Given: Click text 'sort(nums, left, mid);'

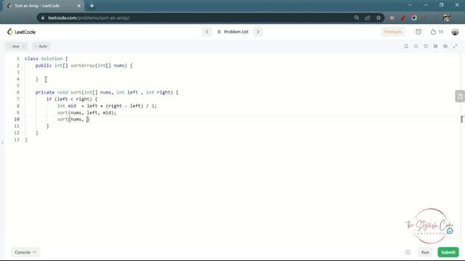Looking at the screenshot, I should (86, 112).
